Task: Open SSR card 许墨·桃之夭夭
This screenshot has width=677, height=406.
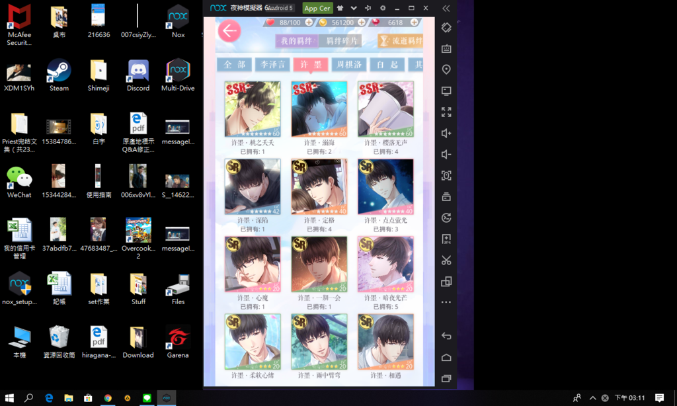Action: [253, 109]
